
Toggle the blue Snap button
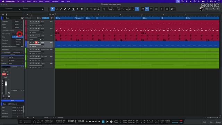(137, 9)
